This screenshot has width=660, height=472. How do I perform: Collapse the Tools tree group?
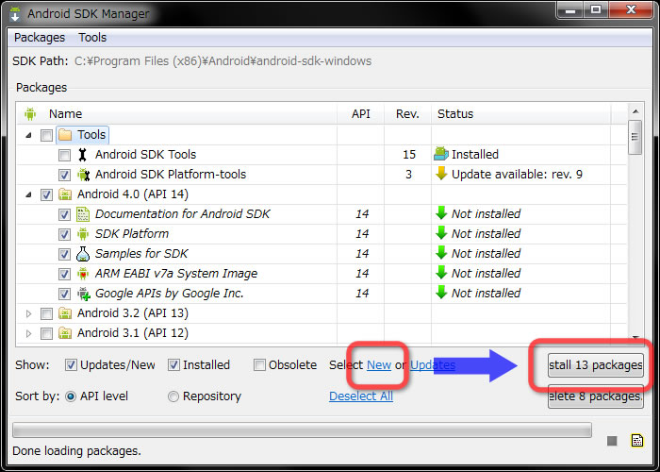[28, 135]
